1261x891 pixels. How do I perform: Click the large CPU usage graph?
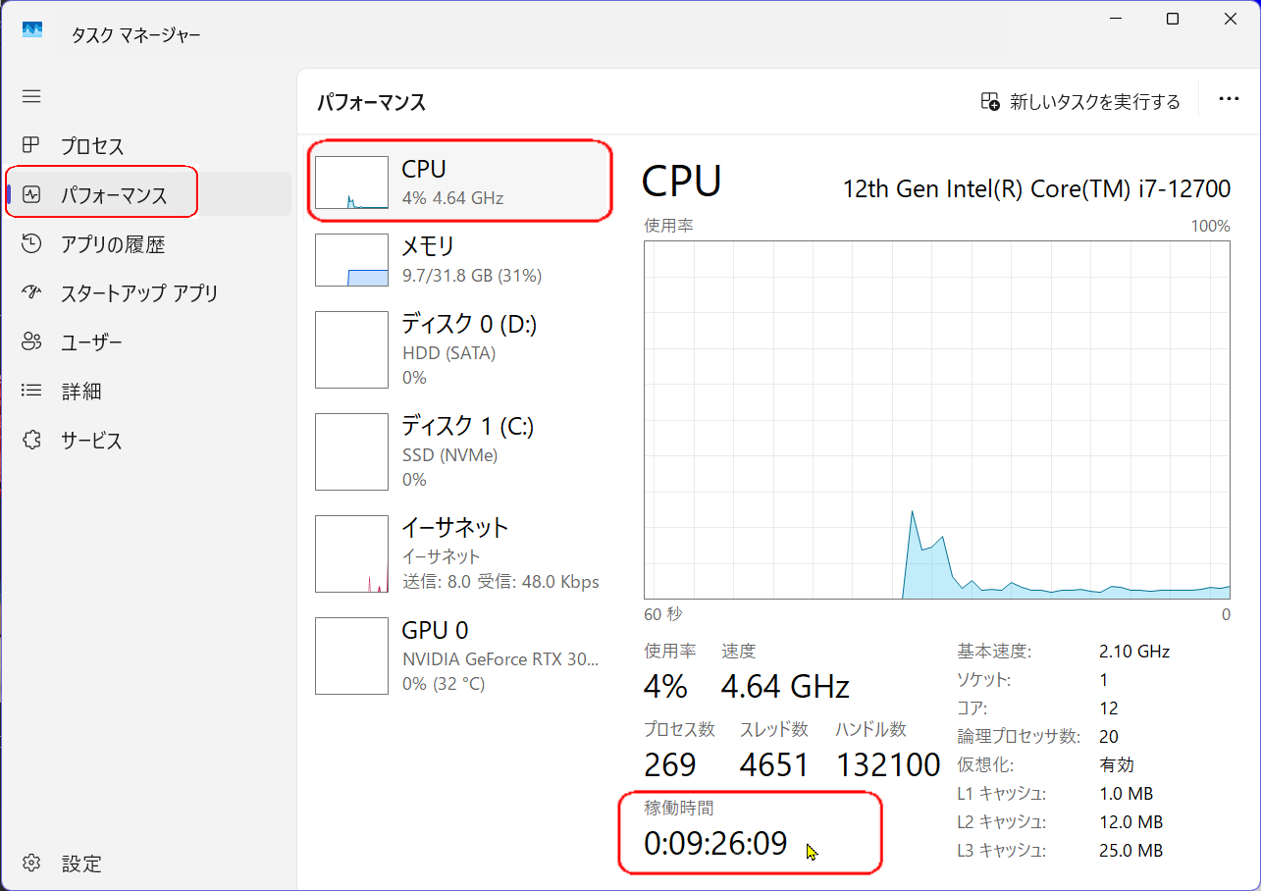(x=936, y=420)
